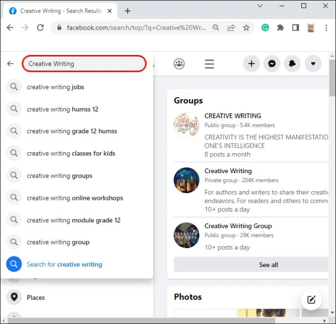The image size is (336, 324).
Task: Click the Creative Writing search field
Action: tap(84, 64)
